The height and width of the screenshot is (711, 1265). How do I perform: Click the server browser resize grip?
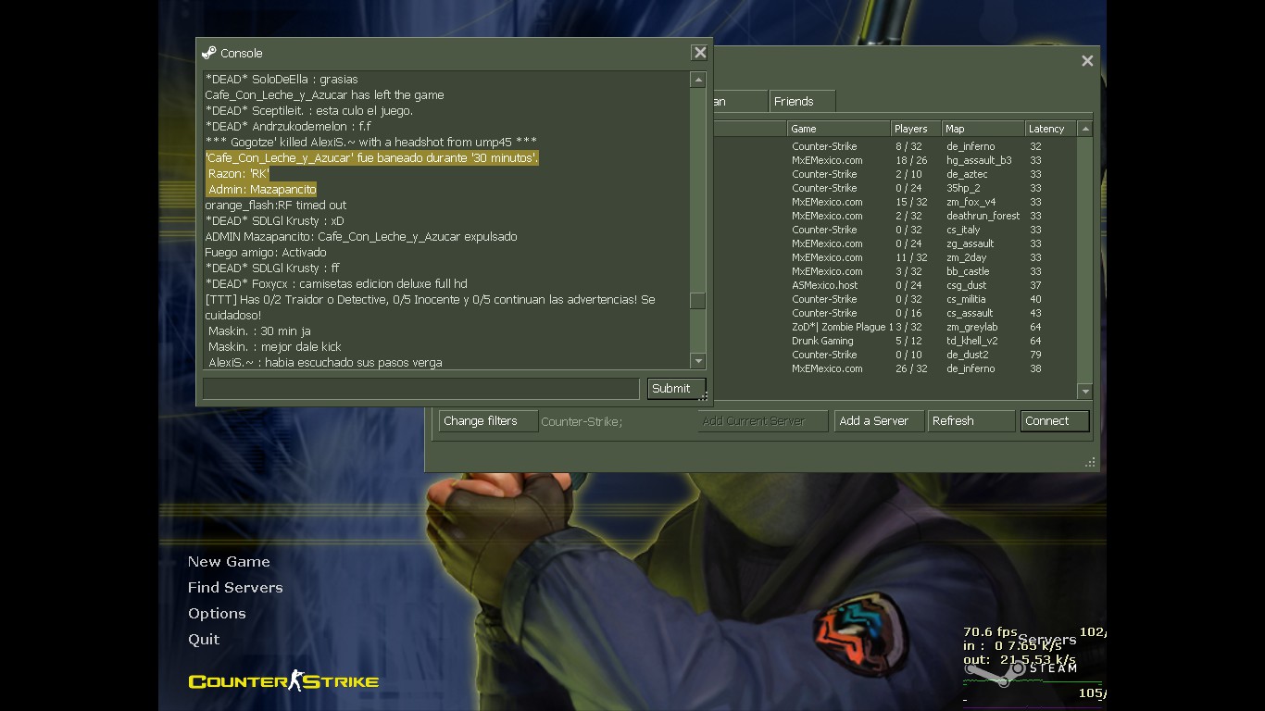click(x=1091, y=462)
